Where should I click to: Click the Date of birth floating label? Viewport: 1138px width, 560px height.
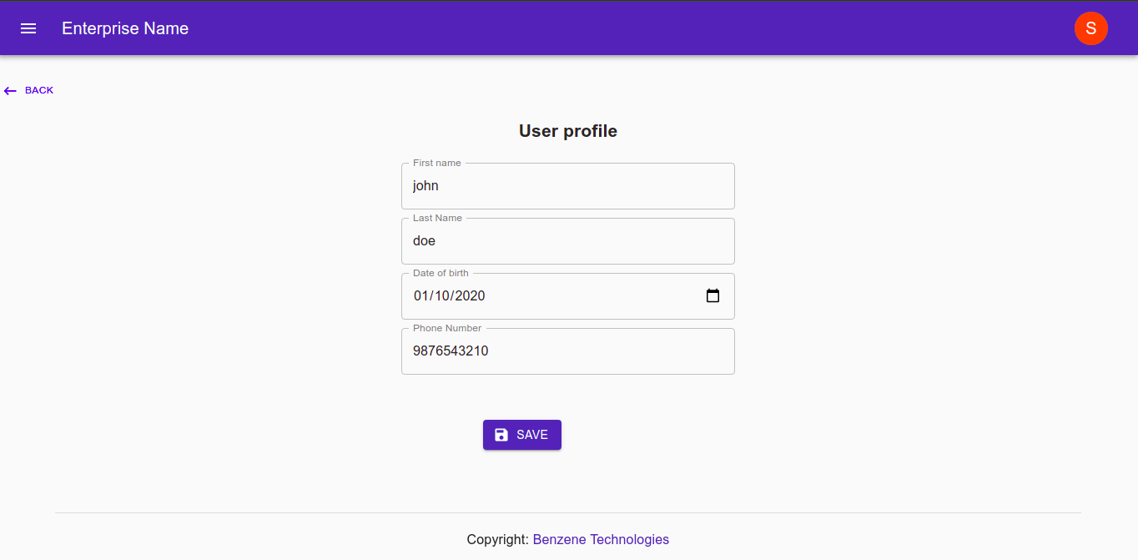441,273
